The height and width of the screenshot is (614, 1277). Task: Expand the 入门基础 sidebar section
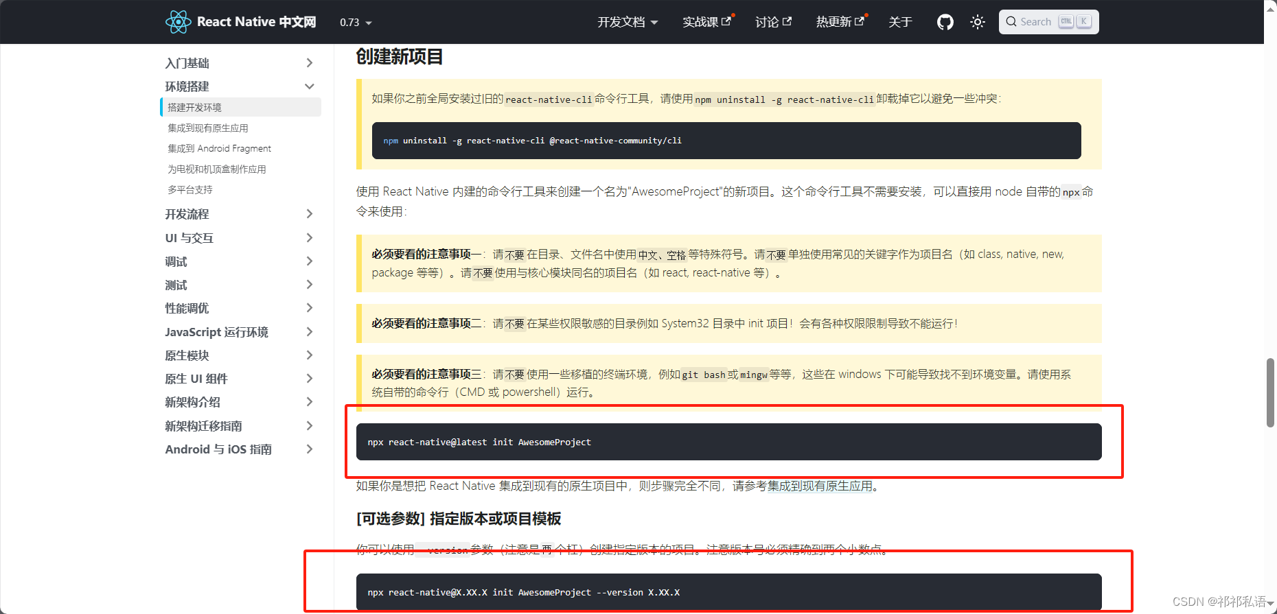240,63
